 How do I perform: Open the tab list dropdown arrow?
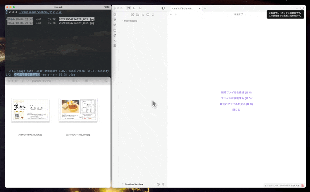point(297,8)
